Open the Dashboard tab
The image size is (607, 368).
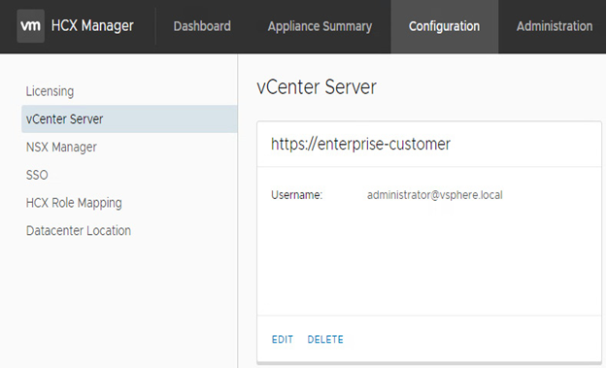[x=202, y=26]
